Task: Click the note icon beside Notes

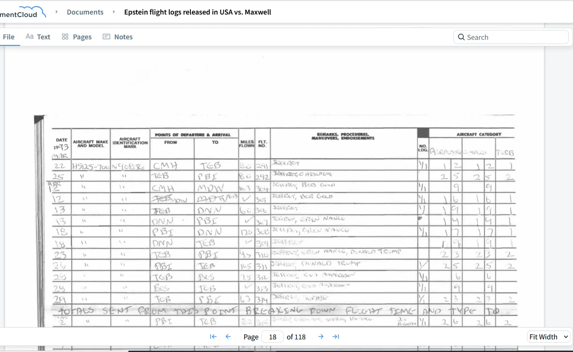Action: tap(106, 37)
